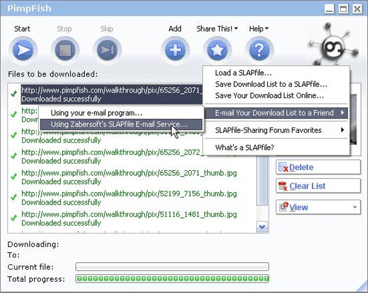Click the list scrollbar down arrow

tap(262, 227)
